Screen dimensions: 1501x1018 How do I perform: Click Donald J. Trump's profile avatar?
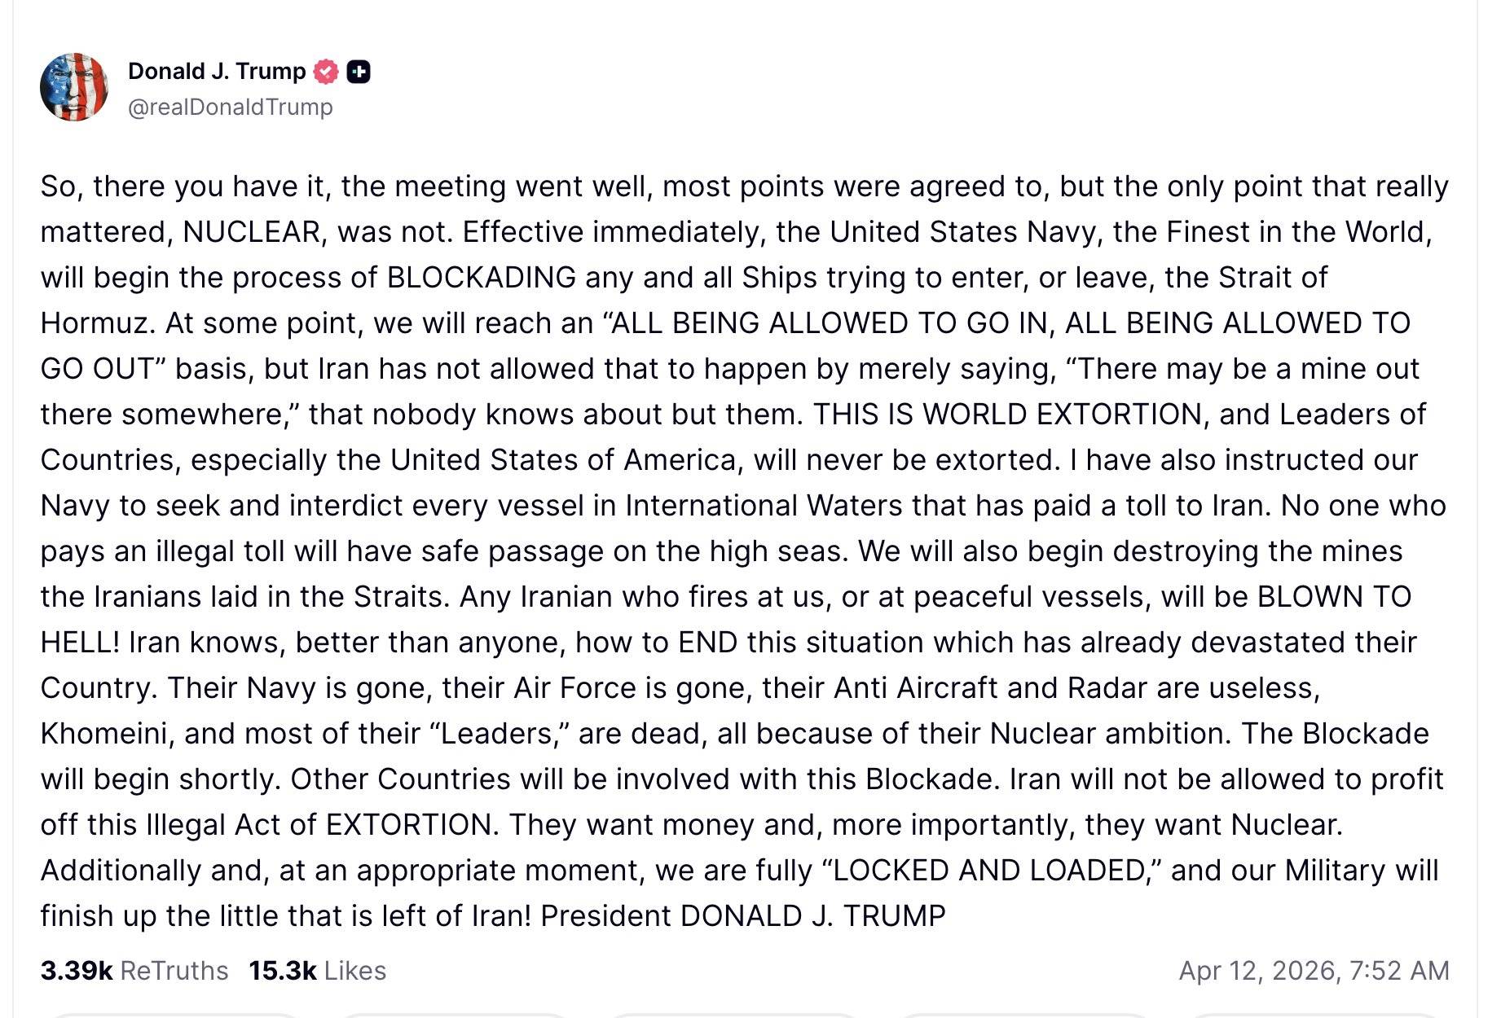[74, 87]
